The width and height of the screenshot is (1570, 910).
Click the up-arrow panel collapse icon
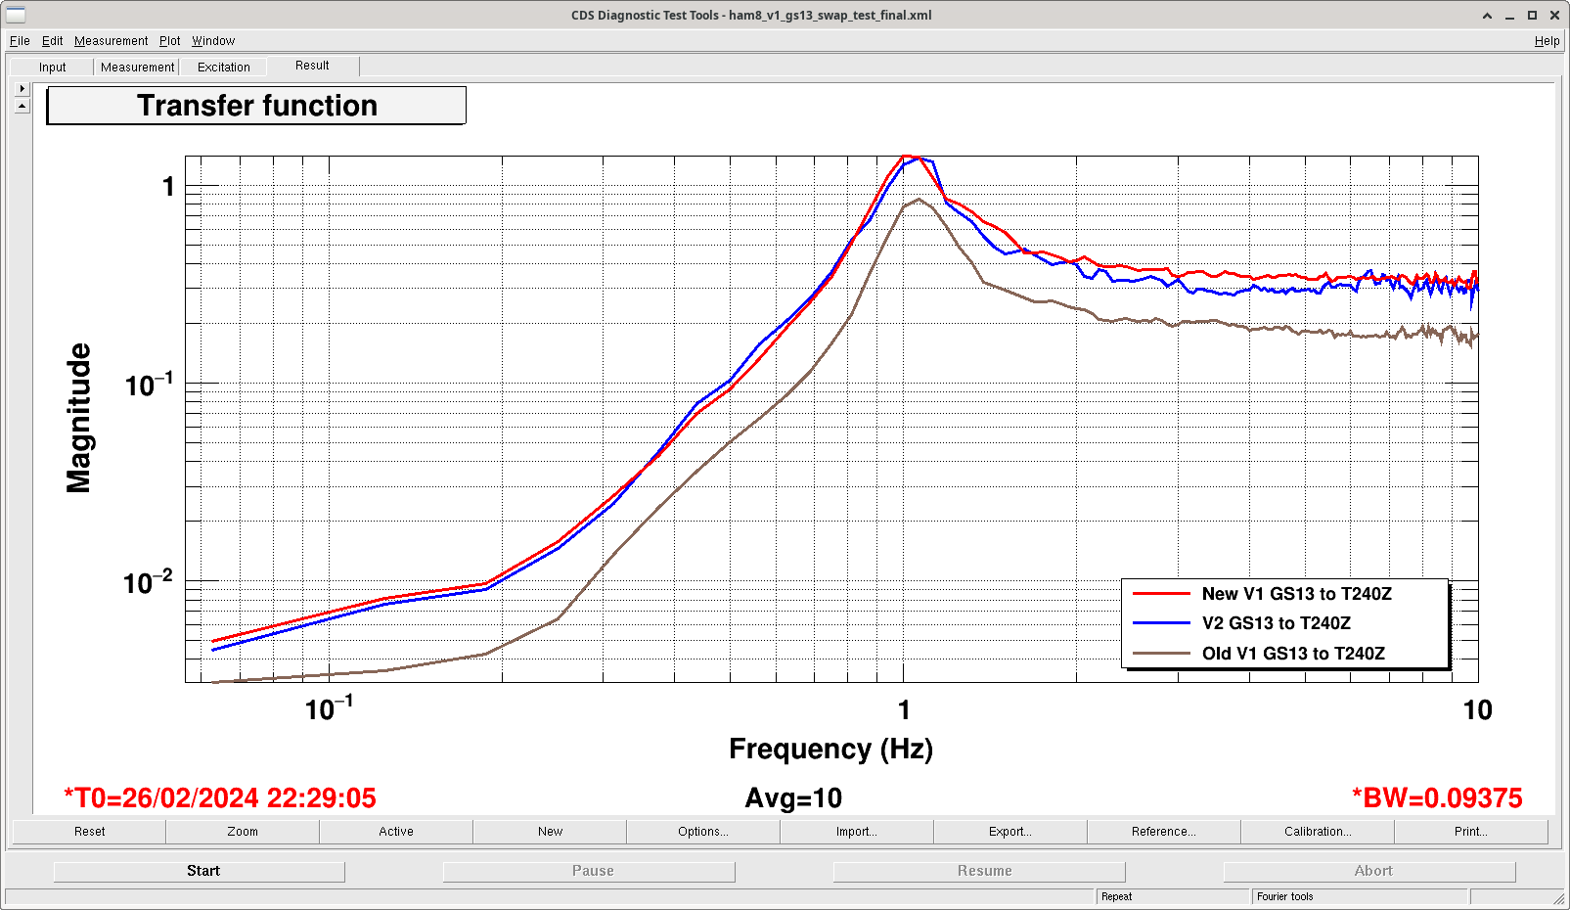click(x=22, y=106)
